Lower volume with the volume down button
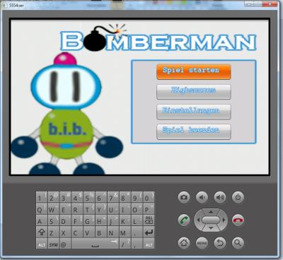The width and height of the screenshot is (283, 260). point(202,197)
